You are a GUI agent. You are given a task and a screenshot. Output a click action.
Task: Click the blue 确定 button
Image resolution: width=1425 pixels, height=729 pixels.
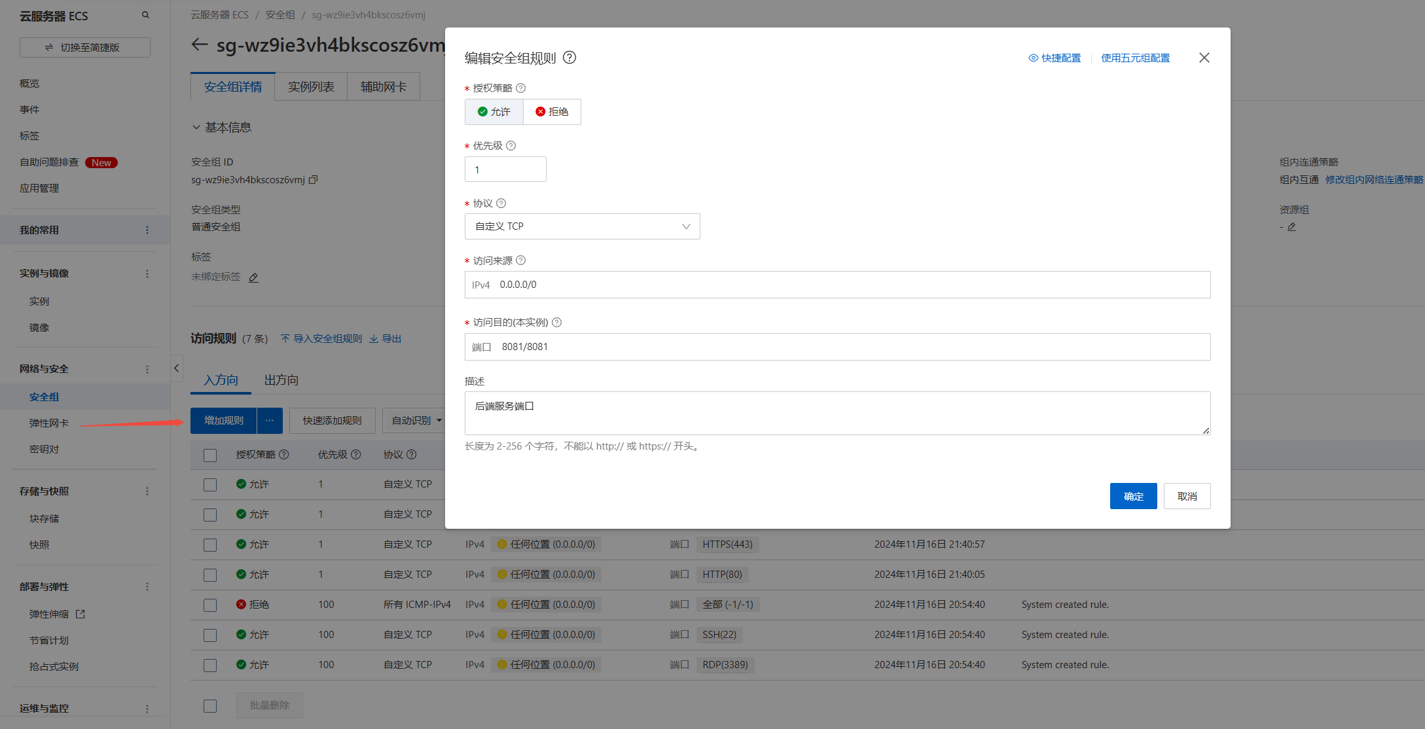tap(1133, 496)
